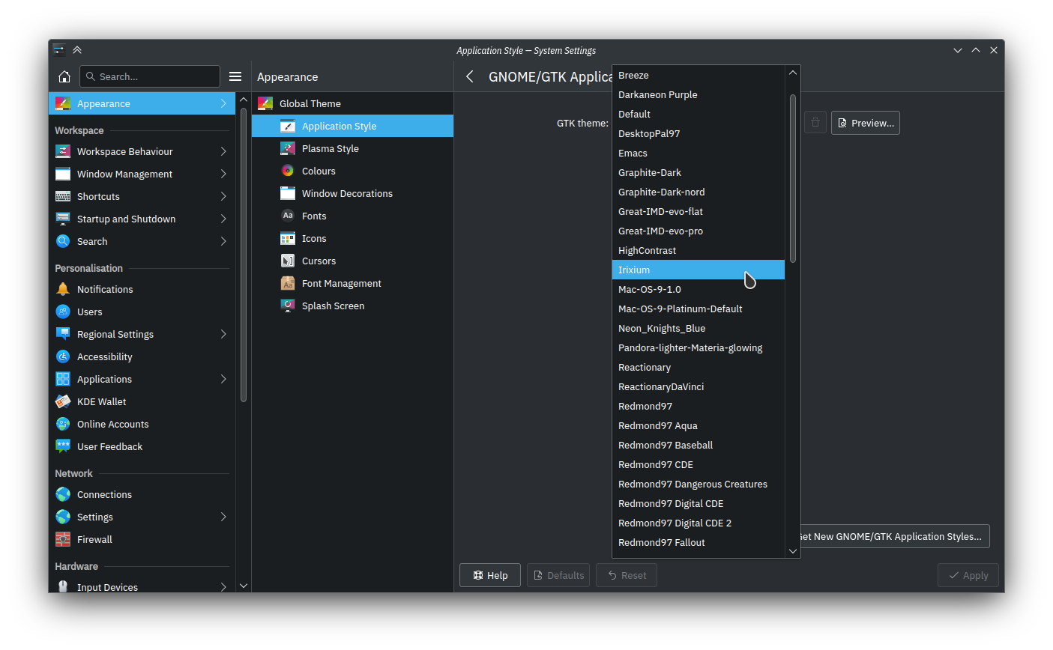Image resolution: width=1053 pixels, height=650 pixels.
Task: Click the home icon in the sidebar header
Action: coord(64,76)
